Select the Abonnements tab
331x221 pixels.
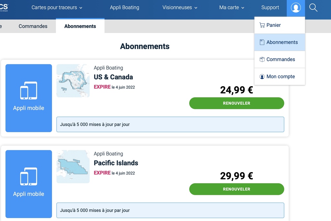80,26
